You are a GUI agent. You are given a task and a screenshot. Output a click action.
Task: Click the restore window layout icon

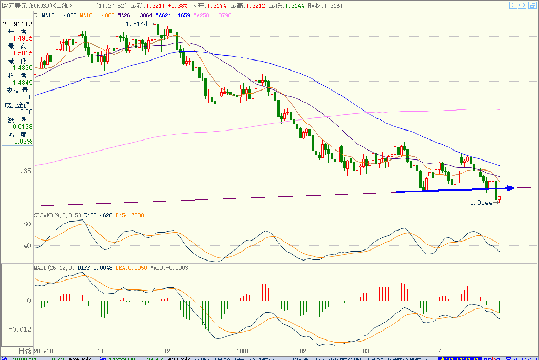(x=532, y=5)
